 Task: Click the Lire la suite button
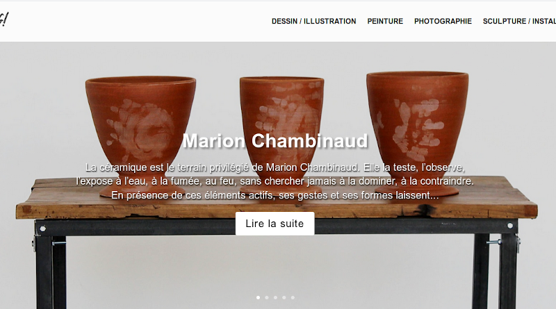click(x=275, y=224)
